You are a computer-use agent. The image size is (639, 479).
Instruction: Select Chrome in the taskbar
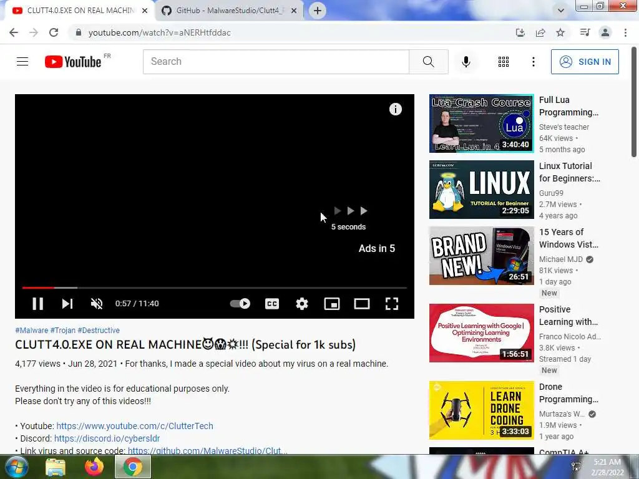(x=133, y=467)
